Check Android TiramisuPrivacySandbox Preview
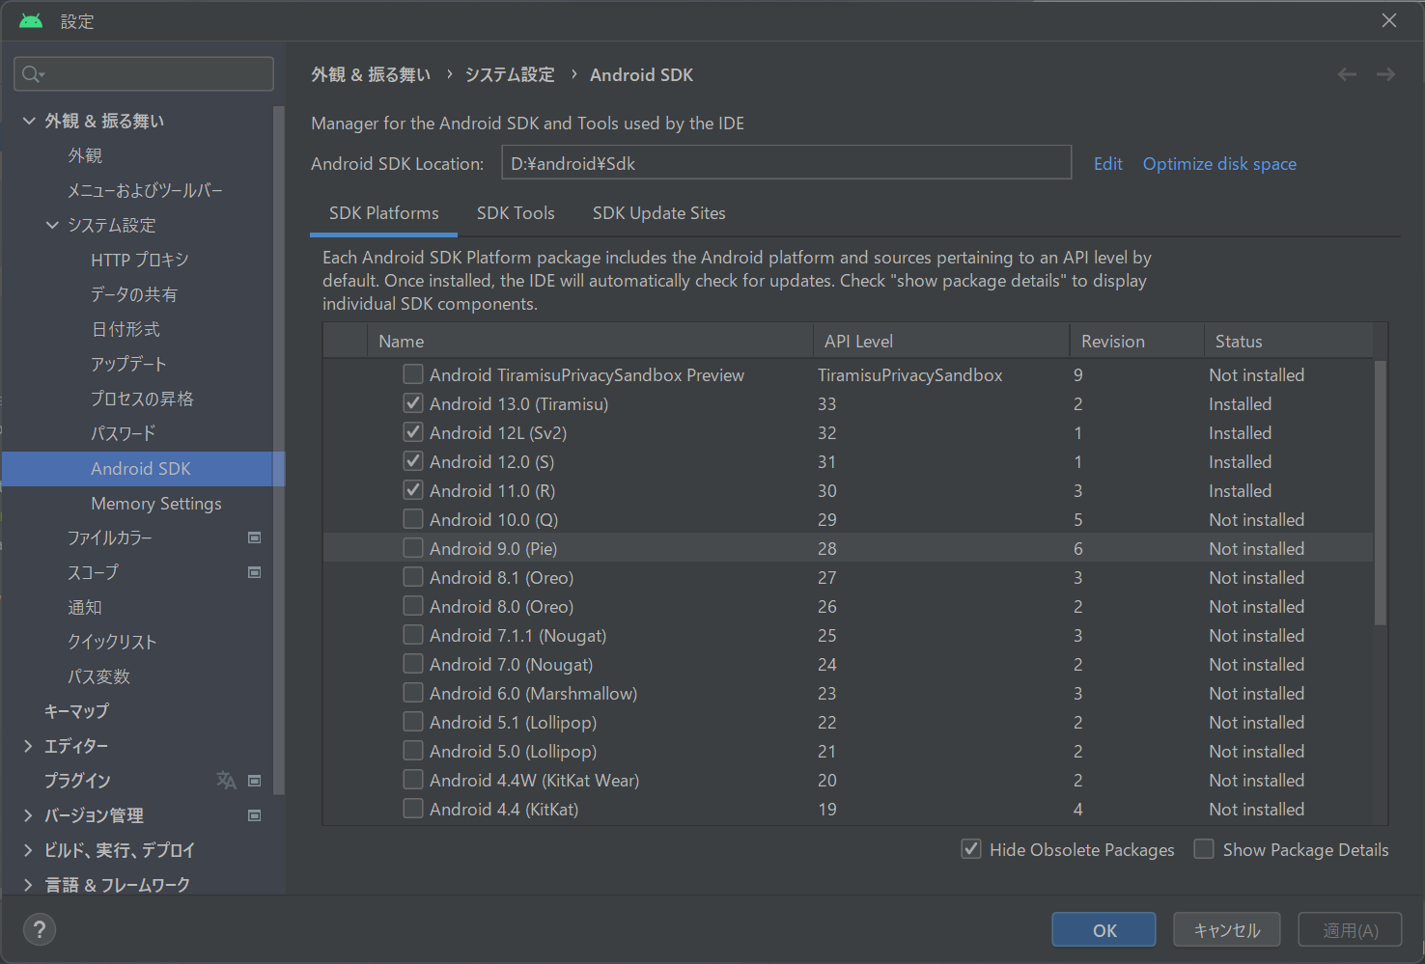Viewport: 1425px width, 964px height. [x=413, y=374]
